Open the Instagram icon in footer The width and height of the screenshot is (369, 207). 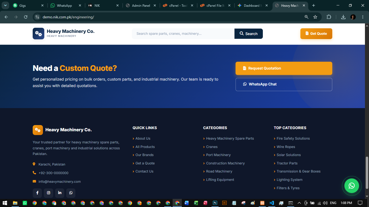tap(49, 193)
